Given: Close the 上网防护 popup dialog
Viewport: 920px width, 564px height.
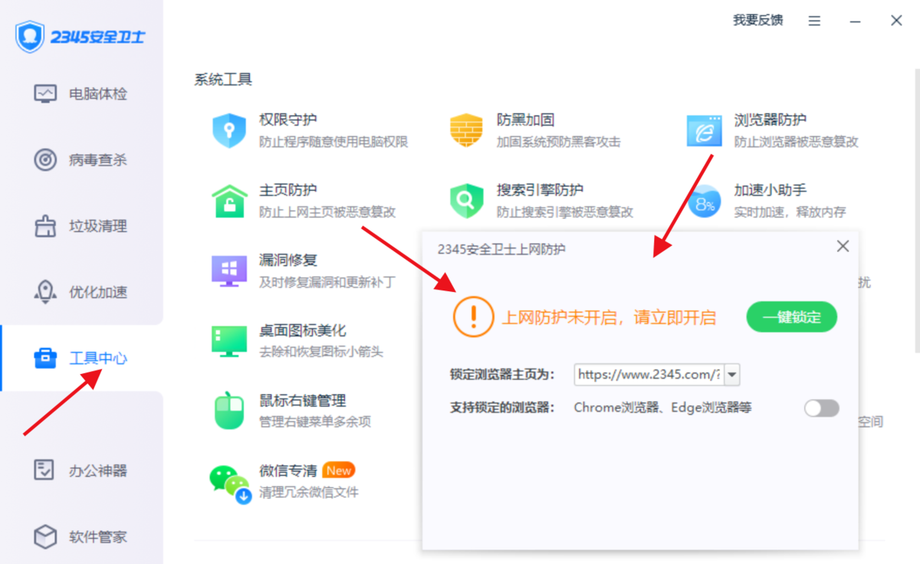Looking at the screenshot, I should [843, 247].
